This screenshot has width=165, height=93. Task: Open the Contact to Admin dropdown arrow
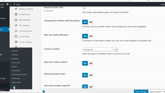[x=116, y=49]
